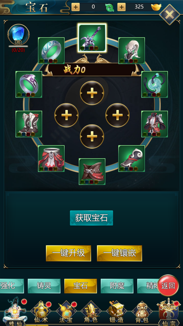Image resolution: width=183 pixels, height=326 pixels.
Task: Click the 一键镶嵌 button
Action: (x=119, y=253)
